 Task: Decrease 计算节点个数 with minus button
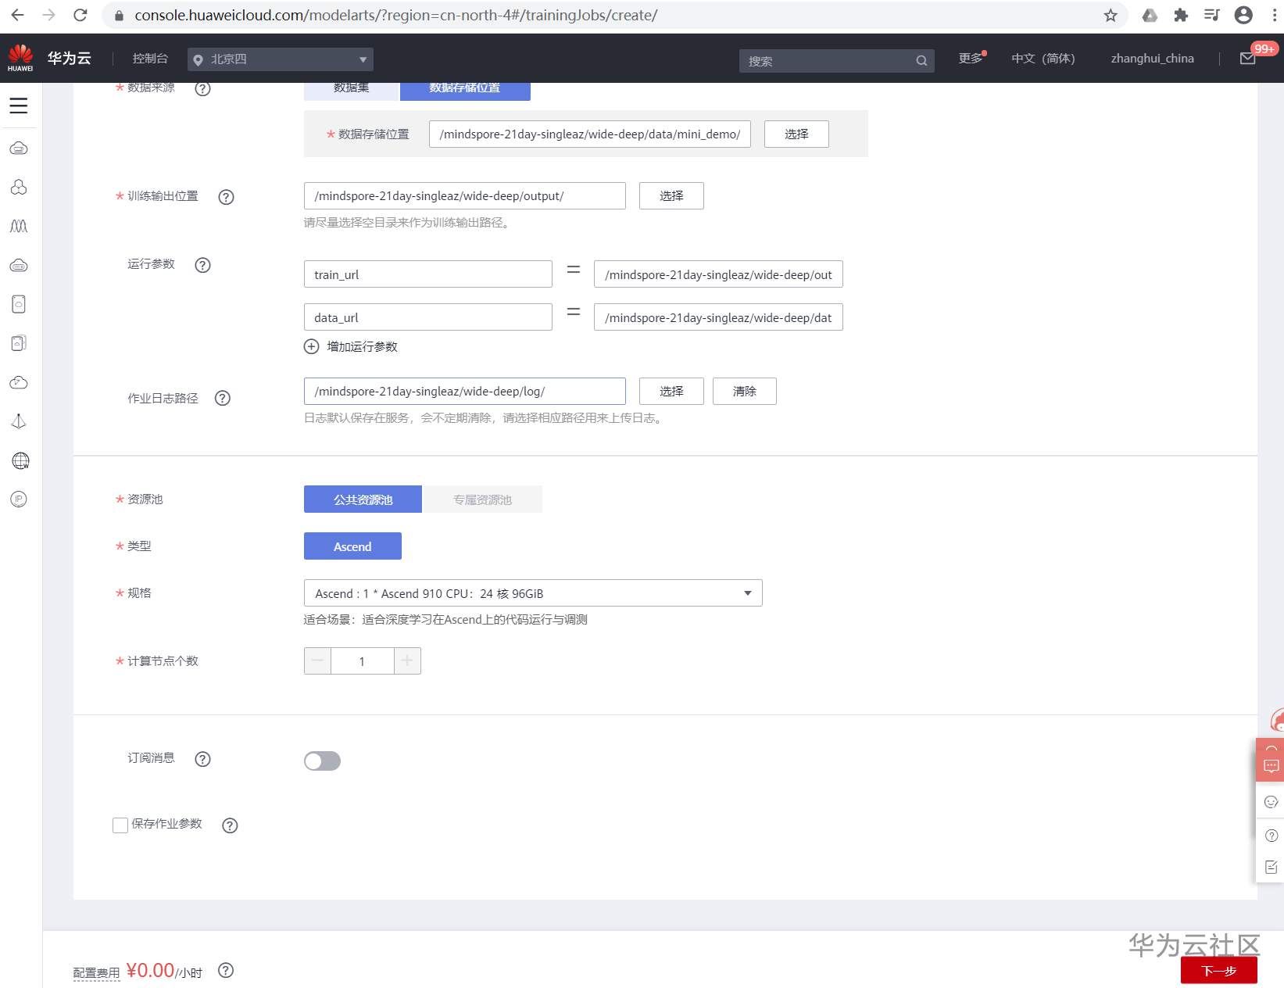tap(317, 661)
